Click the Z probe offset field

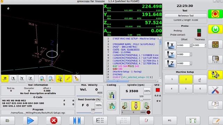pyautogui.click(x=183, y=63)
